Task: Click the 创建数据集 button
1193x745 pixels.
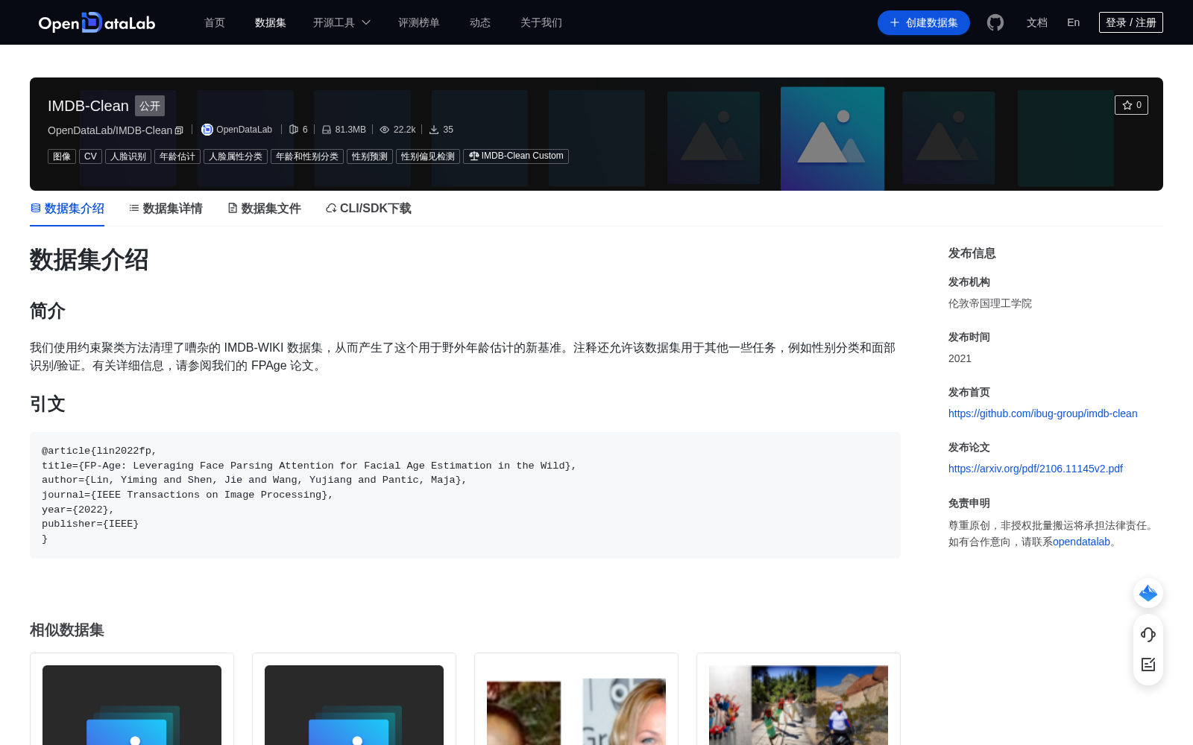Action: pyautogui.click(x=924, y=22)
